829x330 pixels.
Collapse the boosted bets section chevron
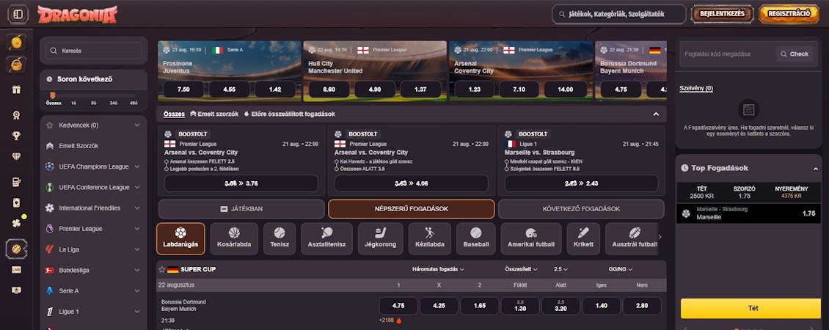click(x=656, y=114)
